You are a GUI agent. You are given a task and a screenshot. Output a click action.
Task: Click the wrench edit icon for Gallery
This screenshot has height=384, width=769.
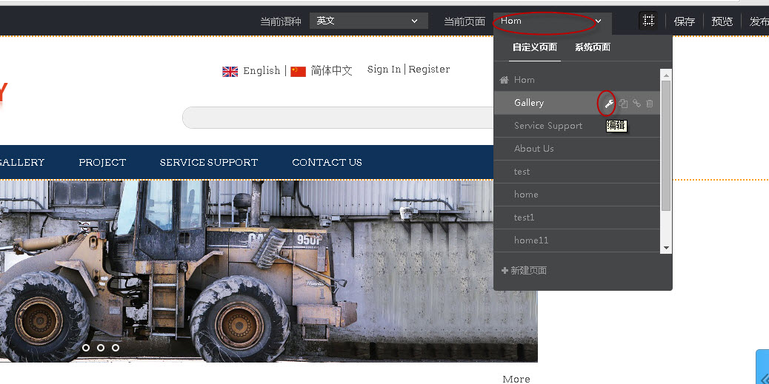609,104
